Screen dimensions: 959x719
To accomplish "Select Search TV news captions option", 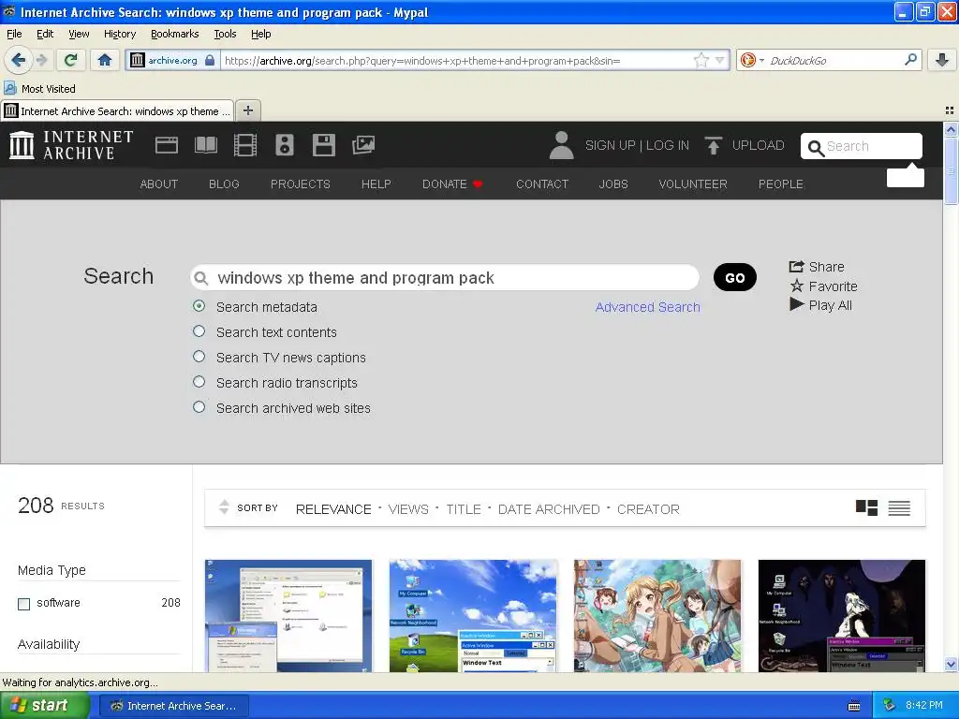I will coord(199,357).
